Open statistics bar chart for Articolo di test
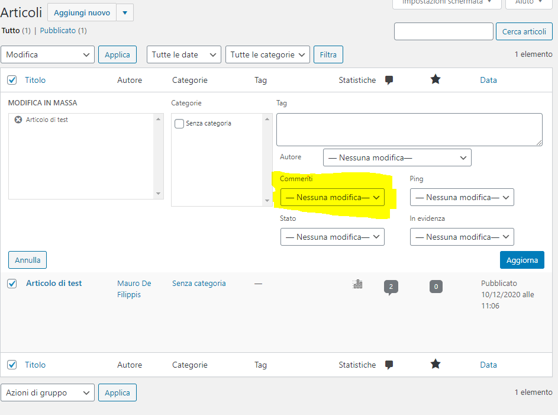The width and height of the screenshot is (558, 415). pos(357,284)
